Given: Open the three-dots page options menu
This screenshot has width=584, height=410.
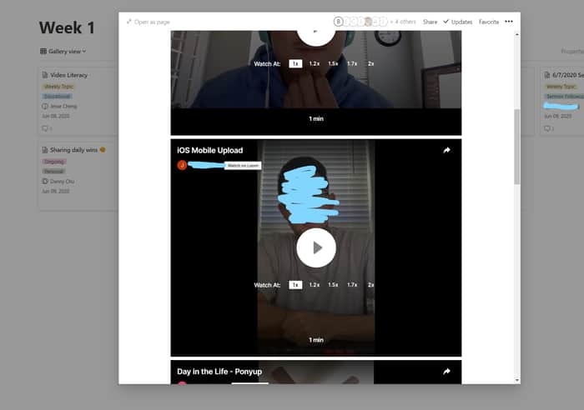Looking at the screenshot, I should tap(509, 22).
